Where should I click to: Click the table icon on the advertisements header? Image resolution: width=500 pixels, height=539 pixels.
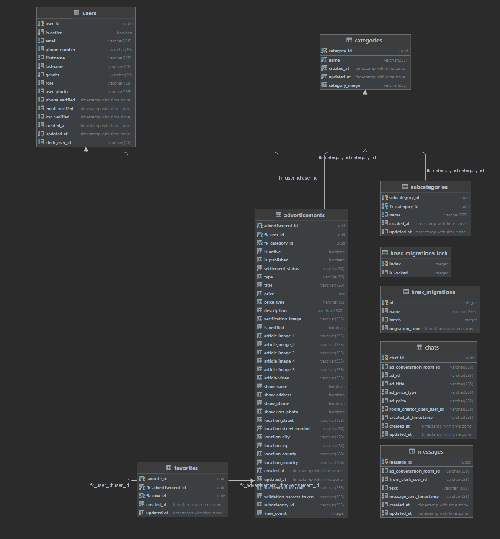coord(278,215)
